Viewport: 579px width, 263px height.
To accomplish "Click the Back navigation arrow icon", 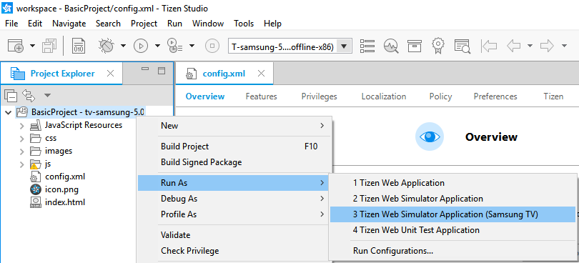I will click(x=514, y=46).
